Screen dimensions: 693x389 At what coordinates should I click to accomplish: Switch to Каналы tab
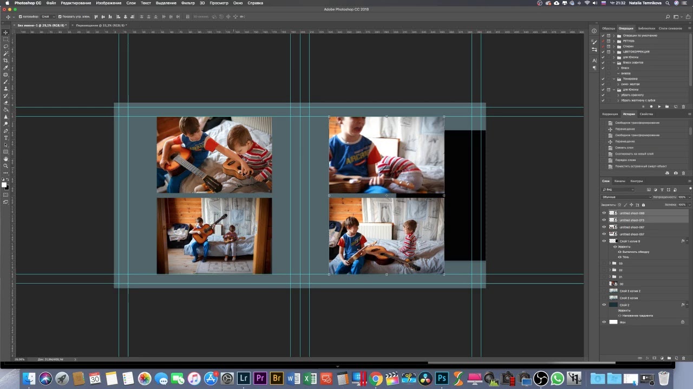[620, 181]
